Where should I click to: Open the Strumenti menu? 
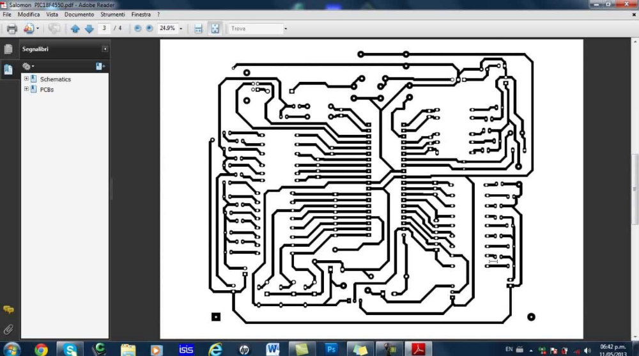pos(112,14)
